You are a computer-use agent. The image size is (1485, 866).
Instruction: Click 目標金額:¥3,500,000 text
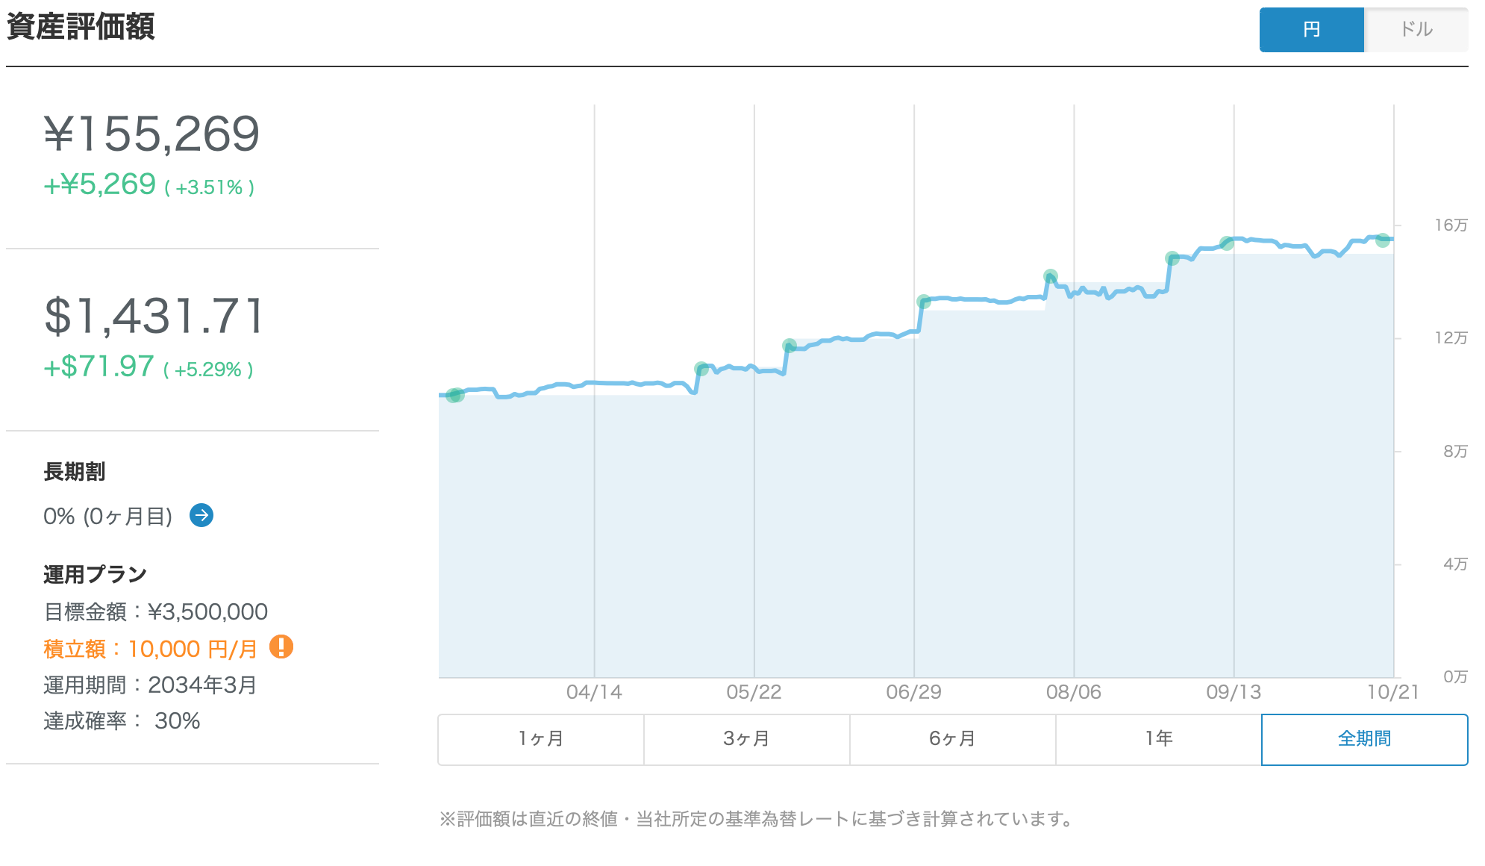tap(156, 612)
